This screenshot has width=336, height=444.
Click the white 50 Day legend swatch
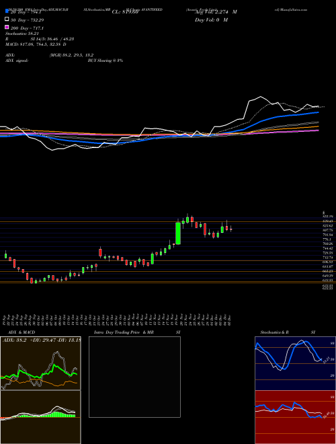coord(7,20)
